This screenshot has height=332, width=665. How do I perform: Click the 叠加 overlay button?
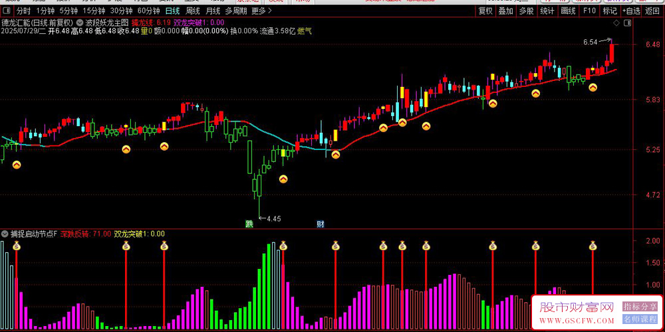point(505,11)
